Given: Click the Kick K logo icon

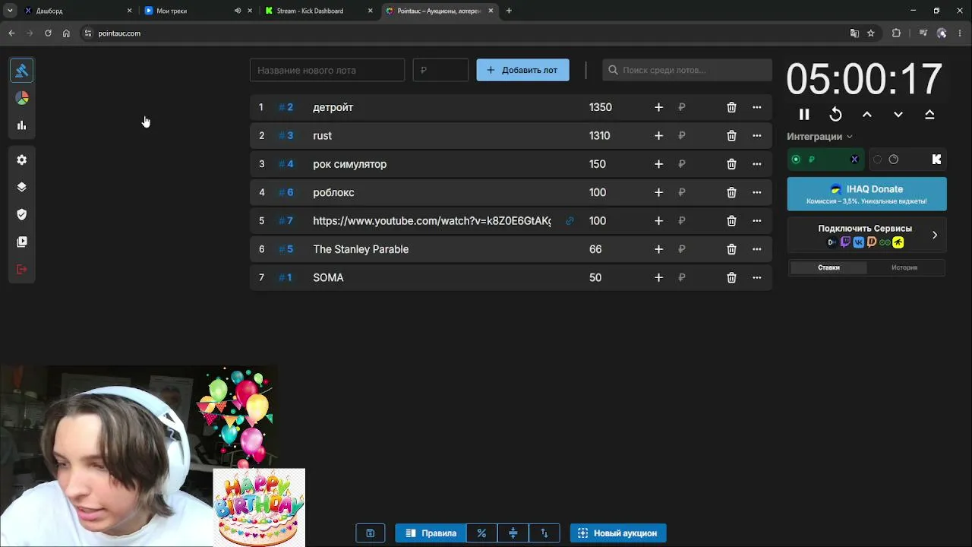Looking at the screenshot, I should (x=936, y=160).
